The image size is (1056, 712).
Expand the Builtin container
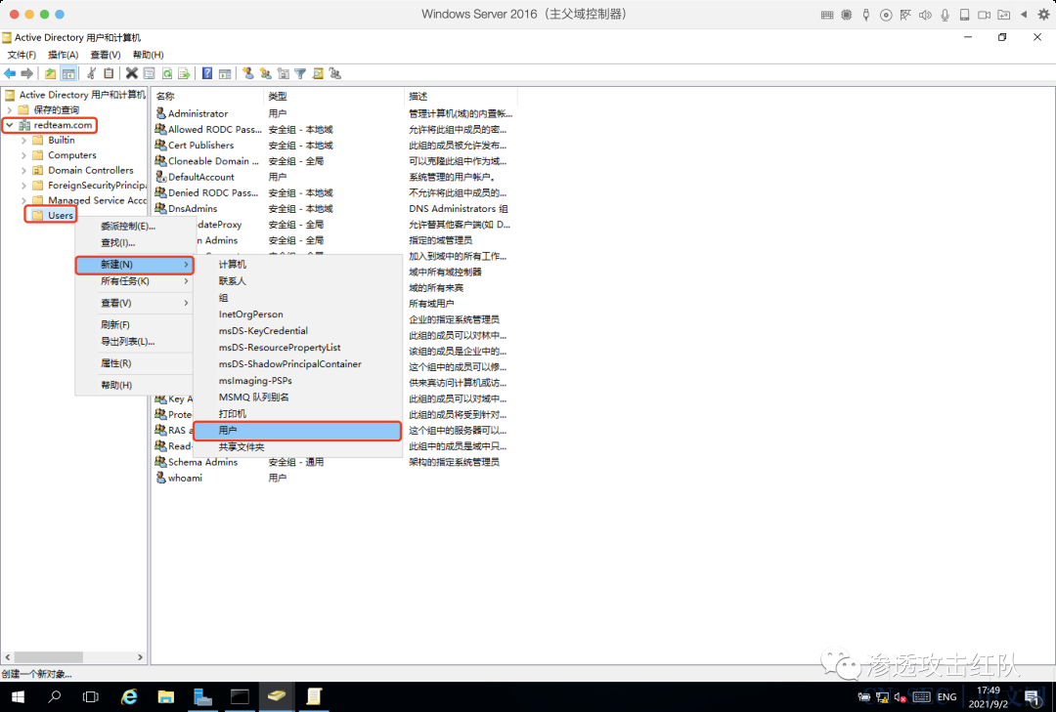[24, 140]
